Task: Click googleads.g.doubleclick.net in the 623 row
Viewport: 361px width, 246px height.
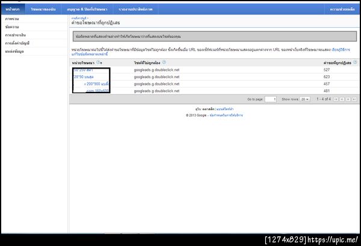Action: pos(156,77)
